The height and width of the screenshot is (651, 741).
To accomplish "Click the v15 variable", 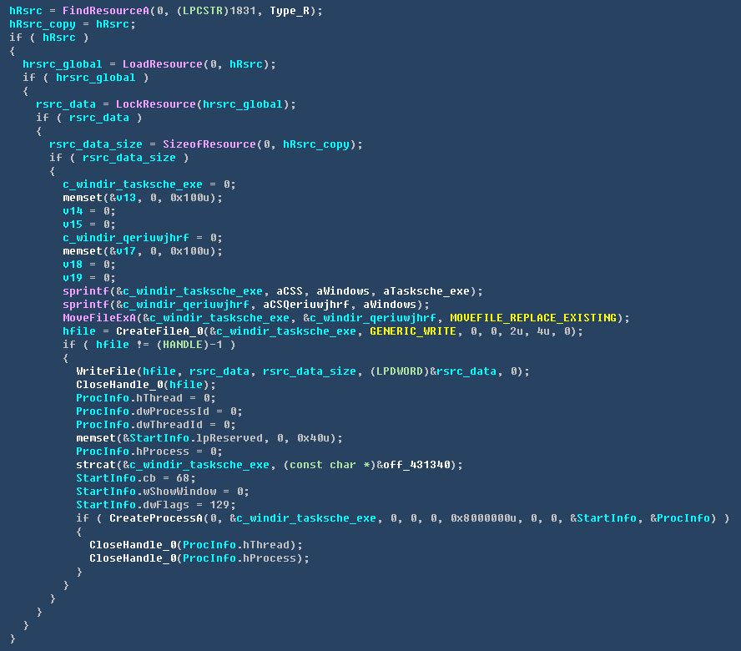I will pyautogui.click(x=73, y=224).
